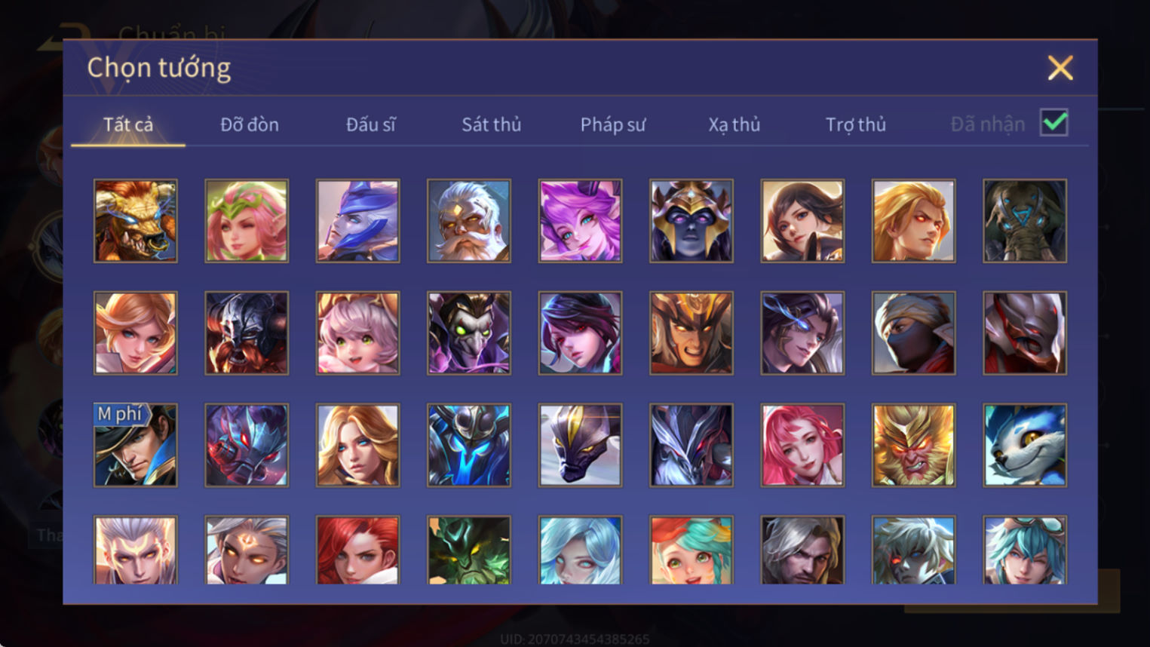Pick the elephant-masked hero portrait
The height and width of the screenshot is (647, 1150).
coord(1025,221)
